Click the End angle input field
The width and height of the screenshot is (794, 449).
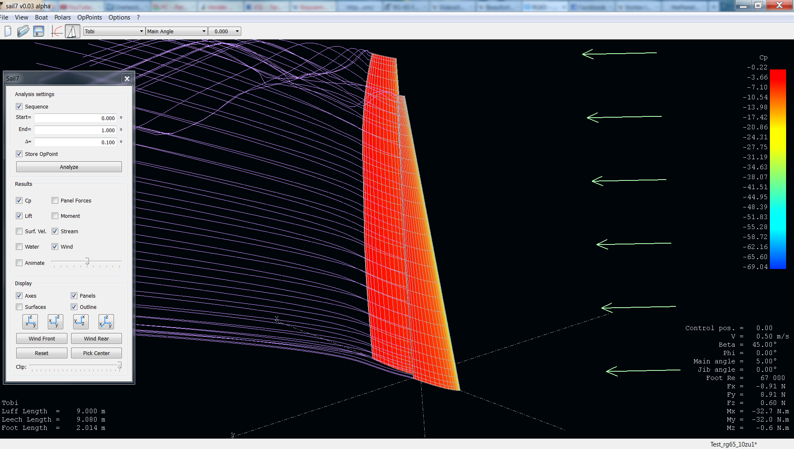tap(75, 131)
